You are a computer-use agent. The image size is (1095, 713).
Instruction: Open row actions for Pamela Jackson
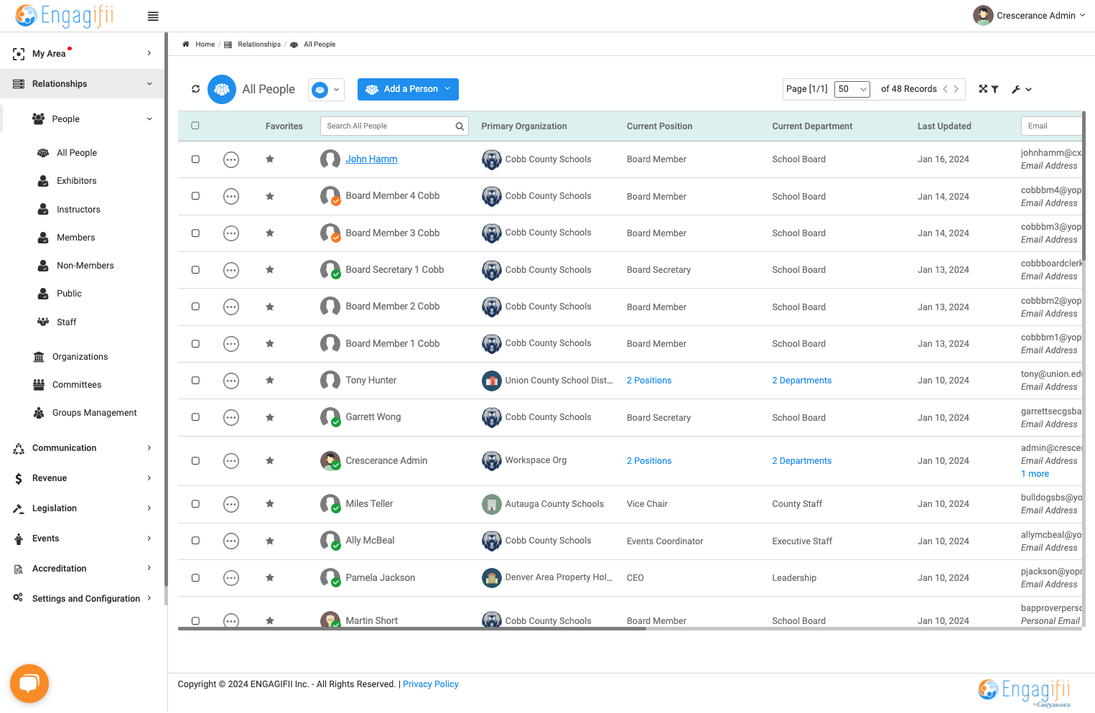231,578
